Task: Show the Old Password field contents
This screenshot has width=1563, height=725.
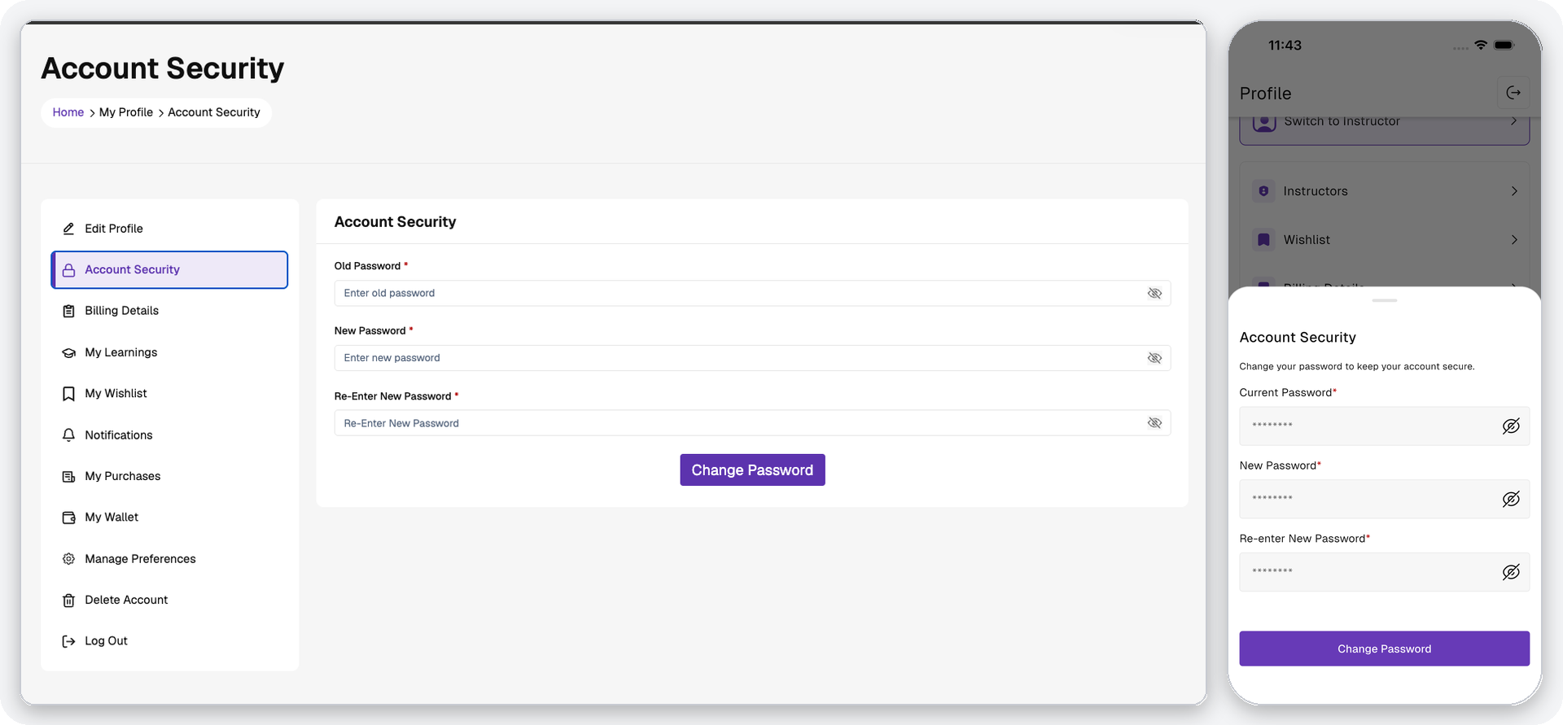Action: click(x=1154, y=293)
